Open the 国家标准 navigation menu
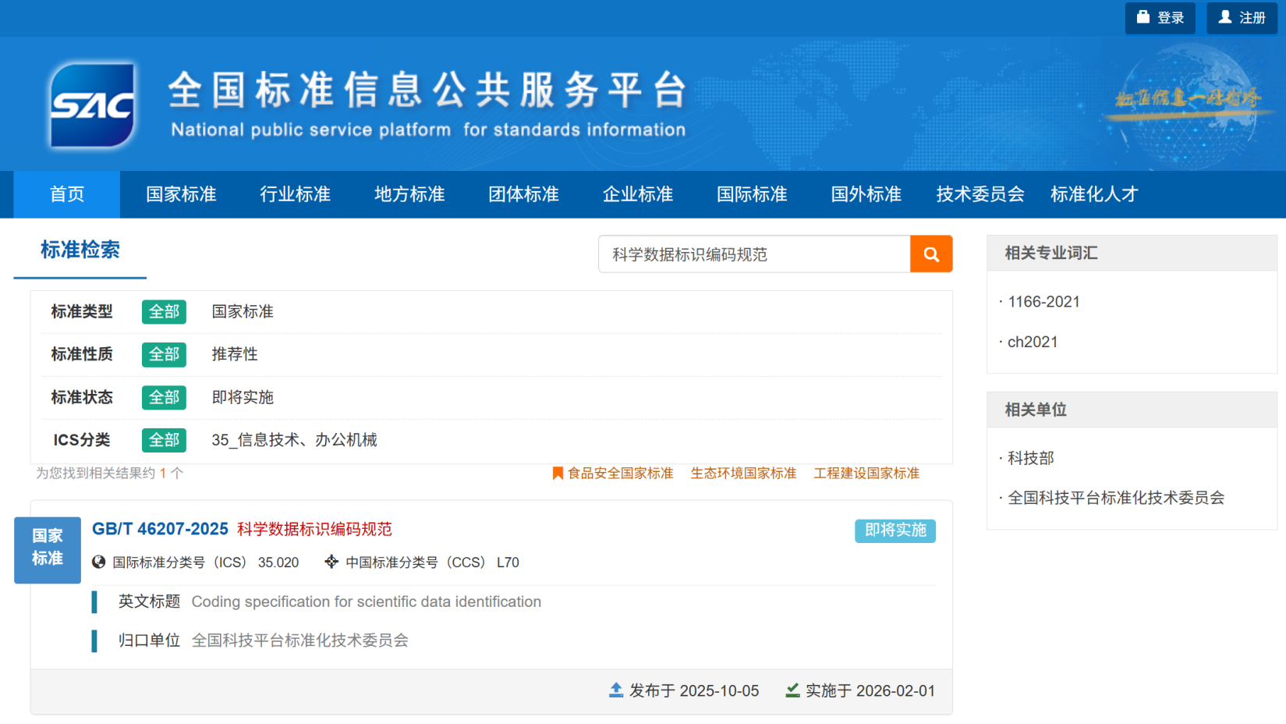 click(181, 194)
